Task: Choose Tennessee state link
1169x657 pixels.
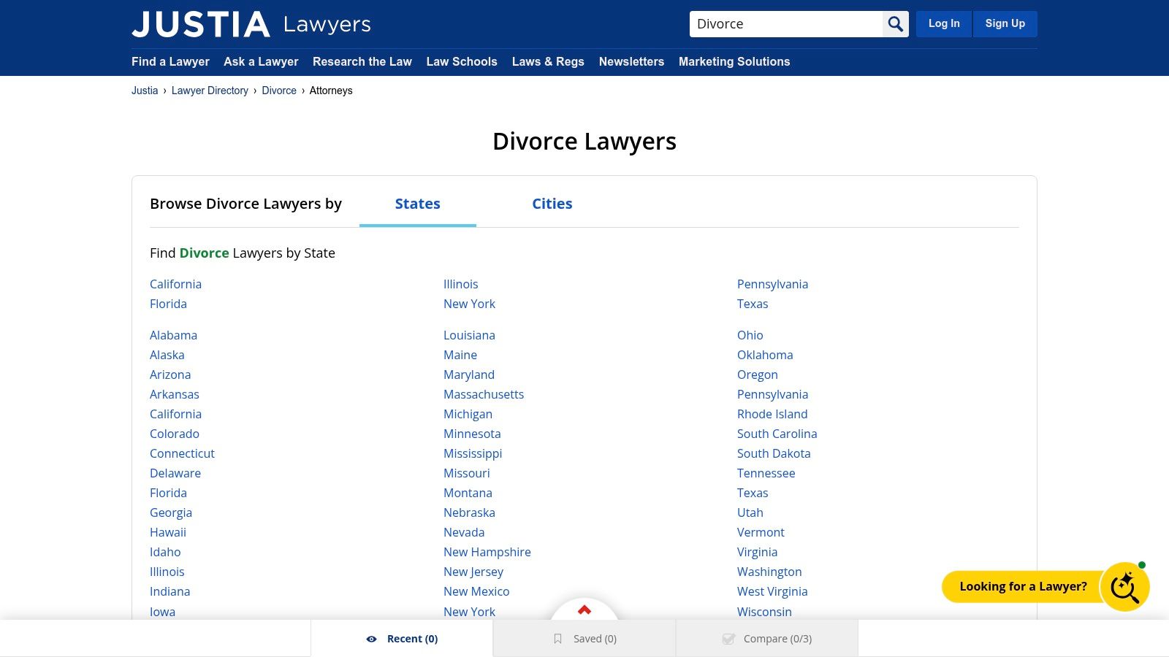Action: coord(766,473)
